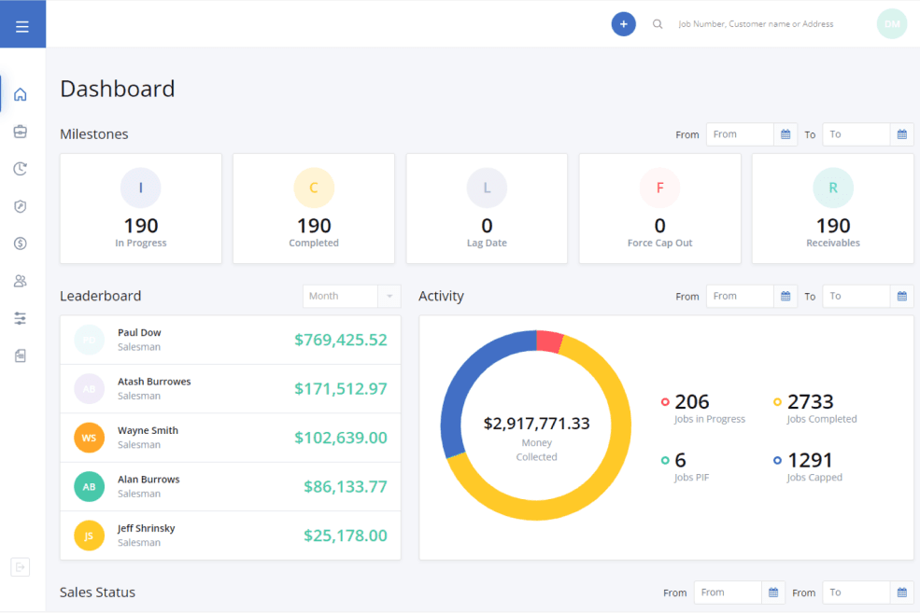Click the logout icon at sidebar bottom

coord(21,566)
